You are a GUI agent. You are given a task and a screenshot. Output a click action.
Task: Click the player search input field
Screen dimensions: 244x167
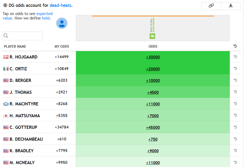22,36
